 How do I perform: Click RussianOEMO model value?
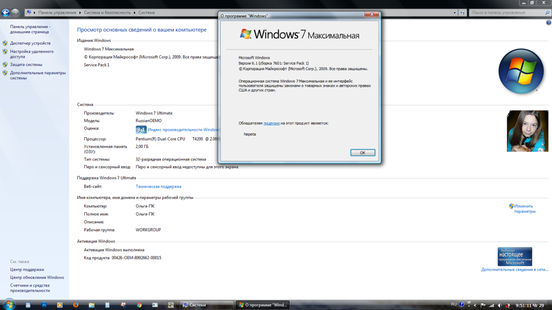148,121
